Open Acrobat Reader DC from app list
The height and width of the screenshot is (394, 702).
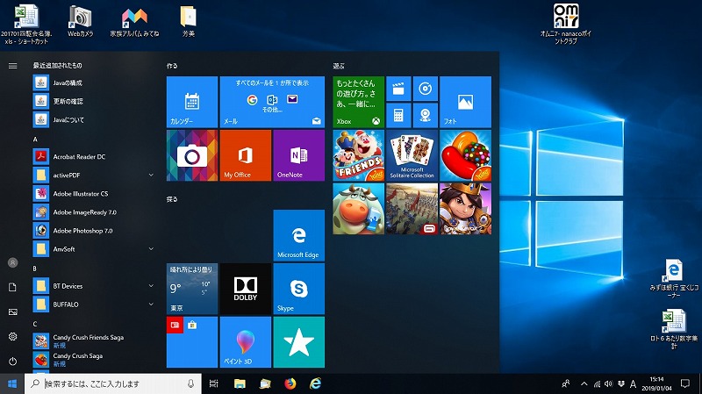pos(94,157)
